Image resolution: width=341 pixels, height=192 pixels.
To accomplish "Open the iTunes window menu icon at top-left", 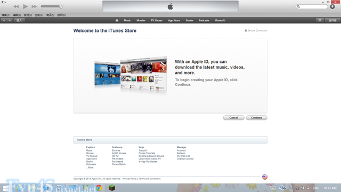I will pyautogui.click(x=4, y=2).
